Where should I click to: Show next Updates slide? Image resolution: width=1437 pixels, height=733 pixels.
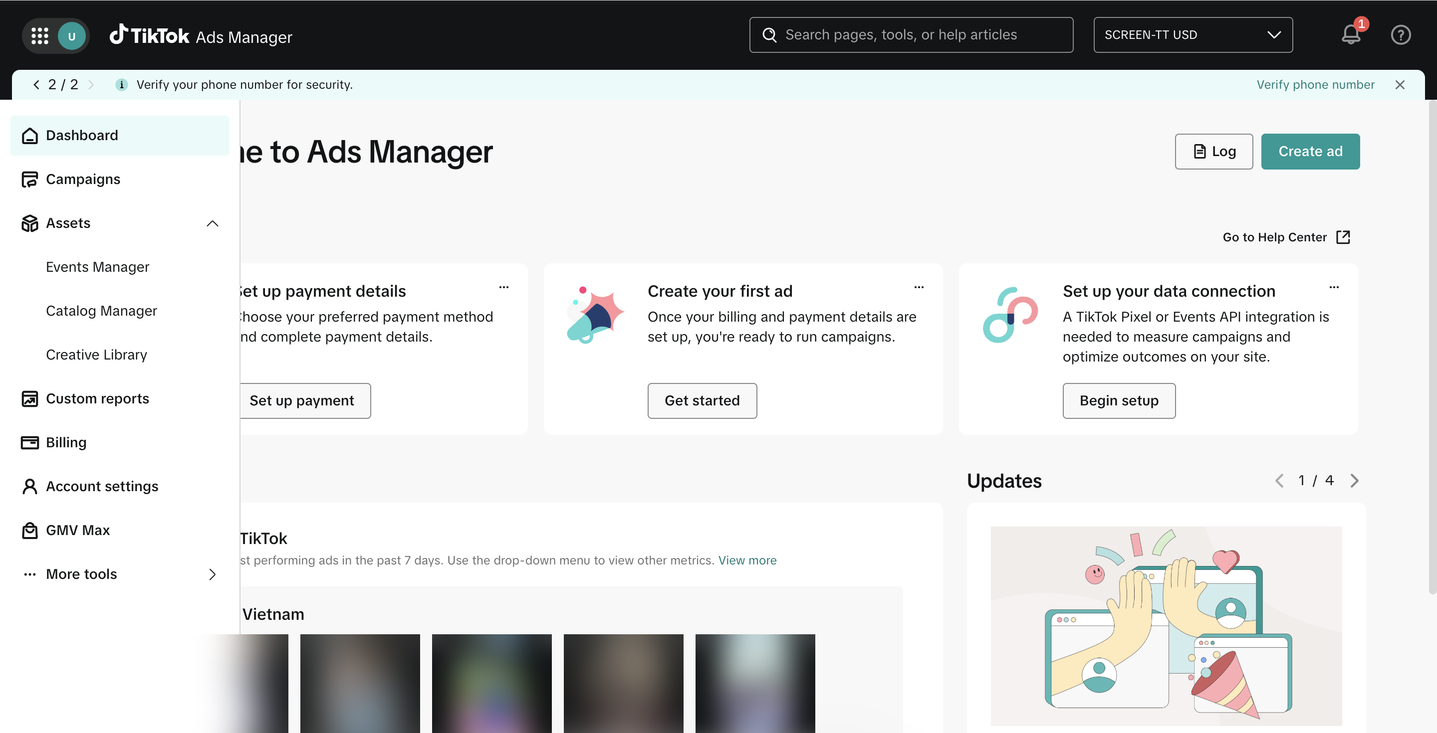[1355, 481]
